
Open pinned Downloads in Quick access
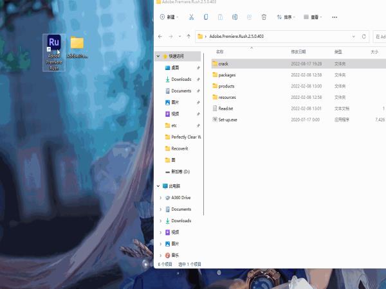click(181, 79)
